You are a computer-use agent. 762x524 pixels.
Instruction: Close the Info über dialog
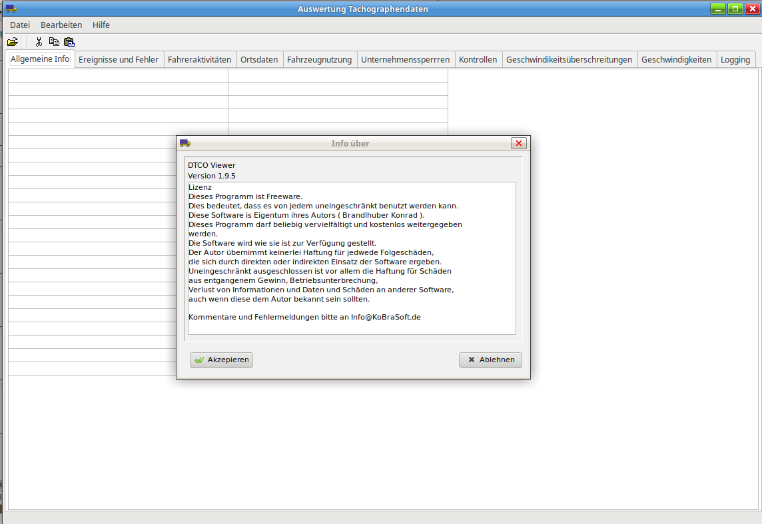[x=519, y=143]
